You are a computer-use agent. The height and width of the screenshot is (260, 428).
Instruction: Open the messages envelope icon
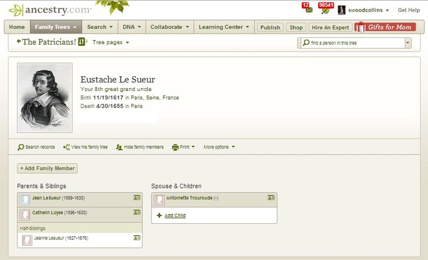[x=308, y=10]
